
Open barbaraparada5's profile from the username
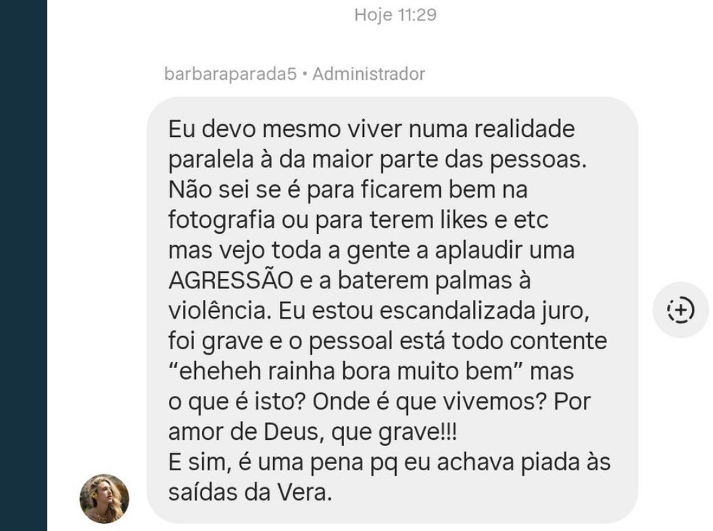[230, 74]
